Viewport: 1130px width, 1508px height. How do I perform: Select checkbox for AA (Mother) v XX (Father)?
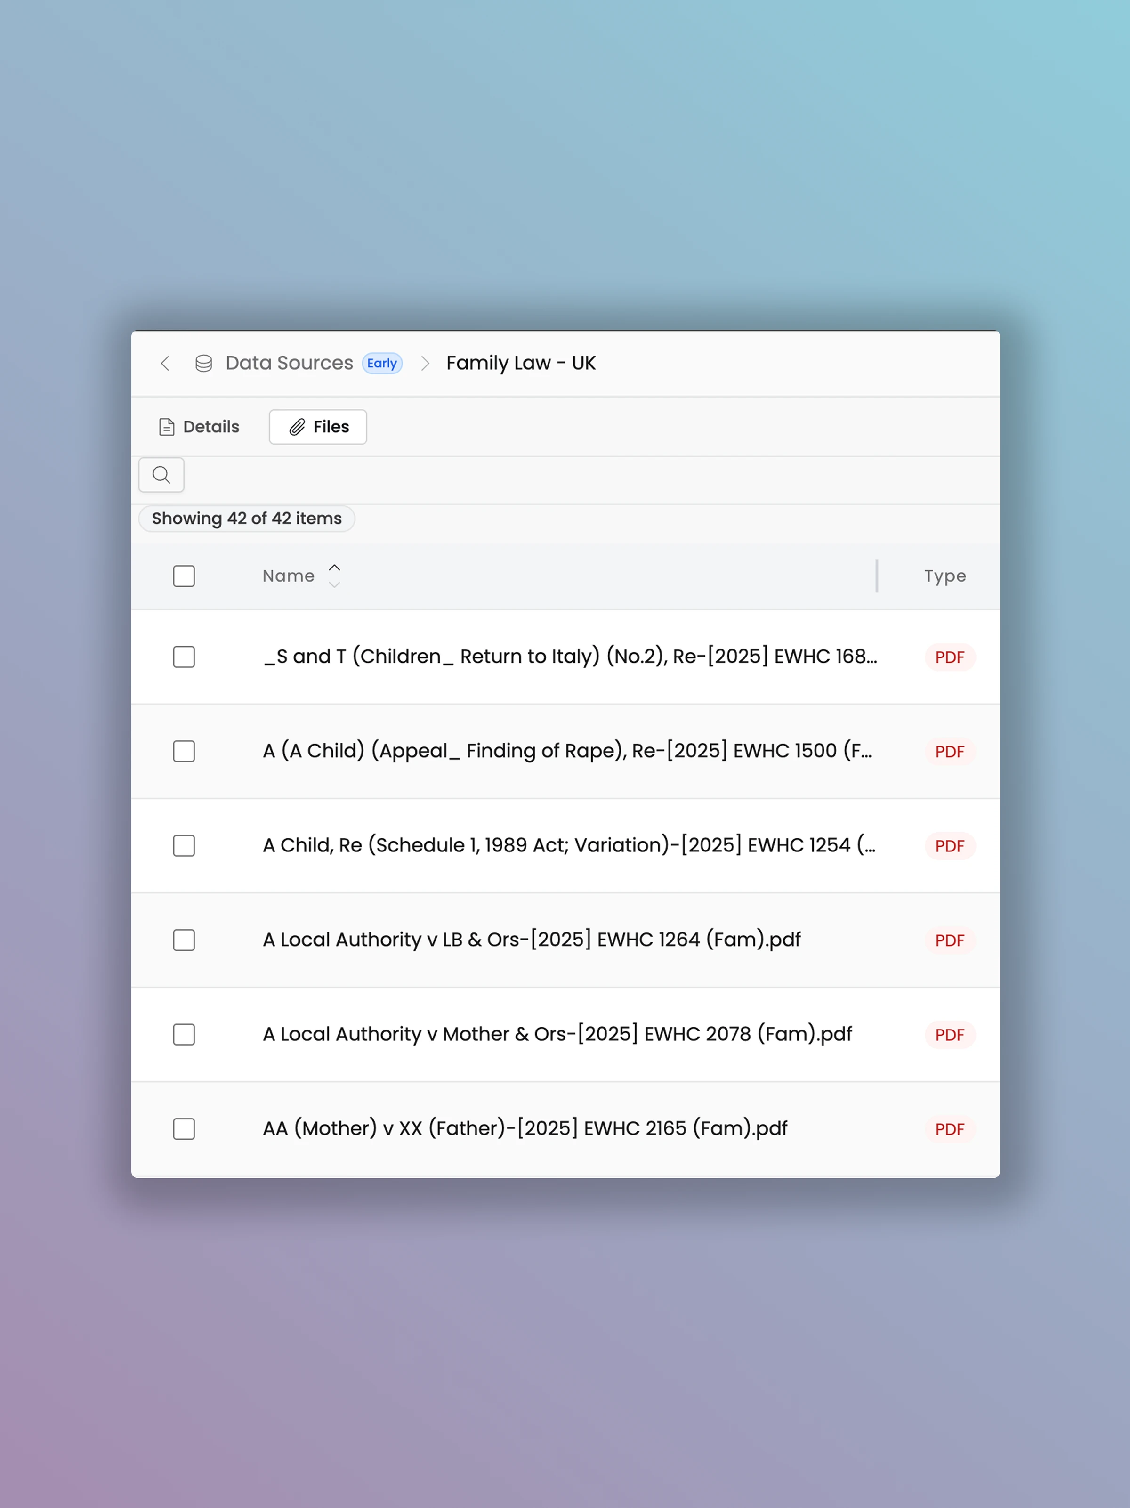click(x=184, y=1129)
